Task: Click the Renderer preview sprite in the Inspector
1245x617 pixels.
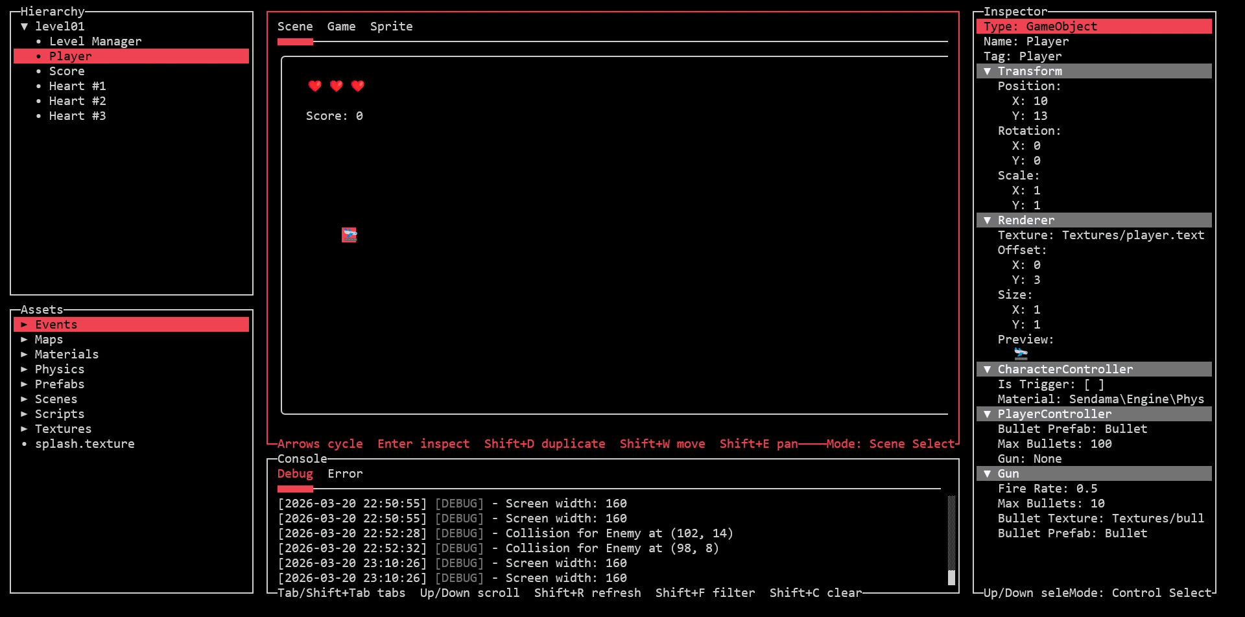Action: (x=1021, y=354)
